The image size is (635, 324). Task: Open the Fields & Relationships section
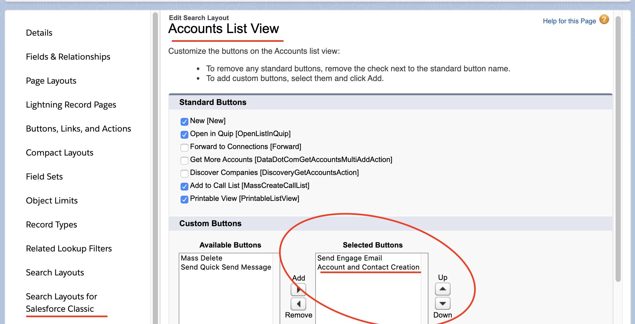68,57
